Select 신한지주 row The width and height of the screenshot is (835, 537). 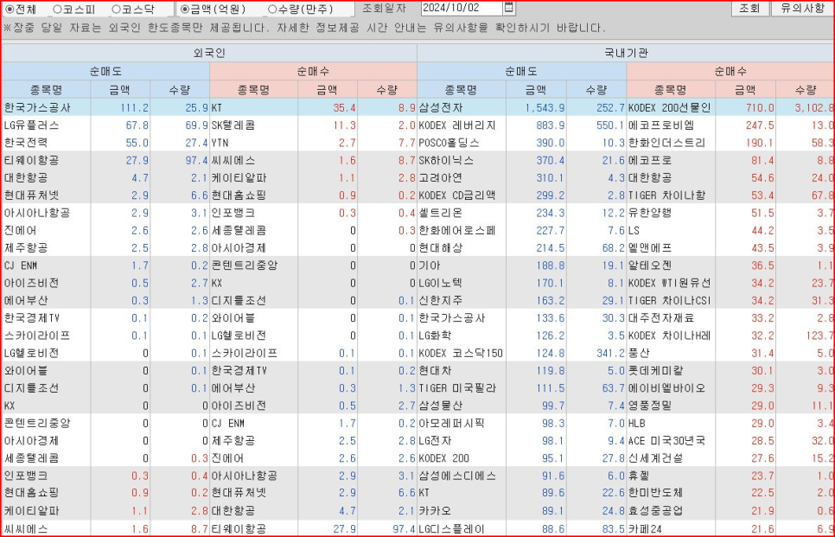[521, 300]
